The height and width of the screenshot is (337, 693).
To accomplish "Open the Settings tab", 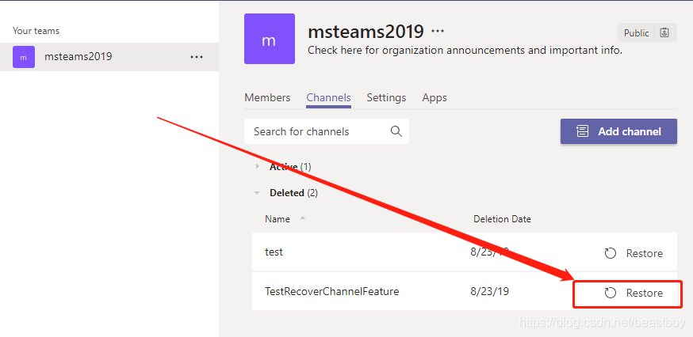I will (x=386, y=97).
